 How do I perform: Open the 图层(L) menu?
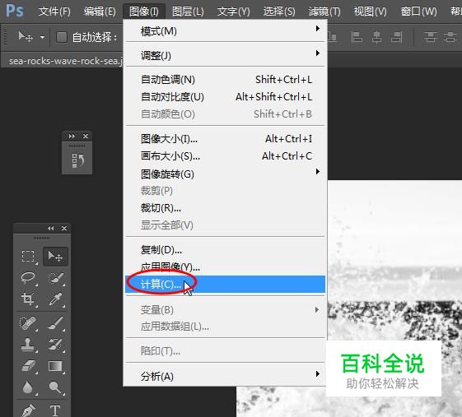point(188,12)
